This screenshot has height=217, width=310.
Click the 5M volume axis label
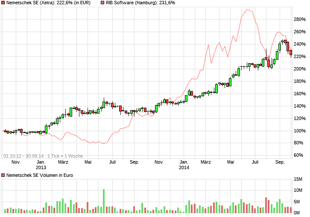[297, 202]
